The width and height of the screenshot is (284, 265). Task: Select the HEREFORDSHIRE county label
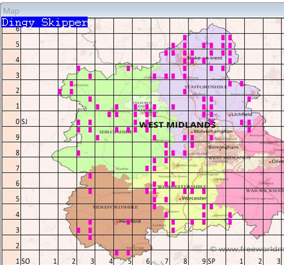click(110, 206)
